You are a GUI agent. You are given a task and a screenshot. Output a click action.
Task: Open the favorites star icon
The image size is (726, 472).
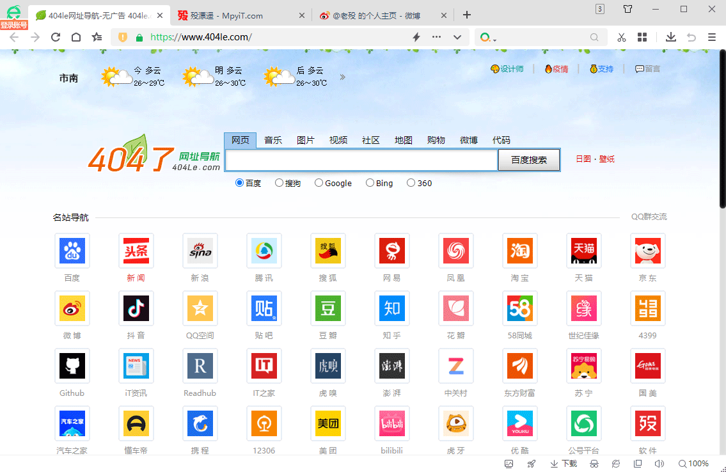click(x=97, y=37)
